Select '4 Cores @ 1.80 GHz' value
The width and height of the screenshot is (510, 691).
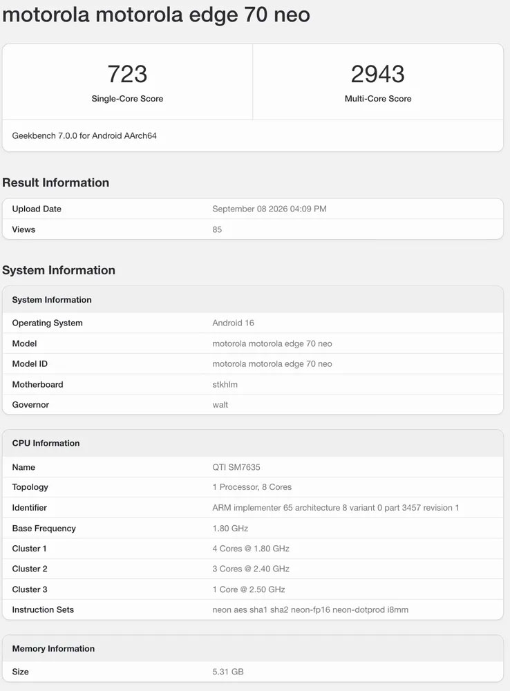point(251,549)
